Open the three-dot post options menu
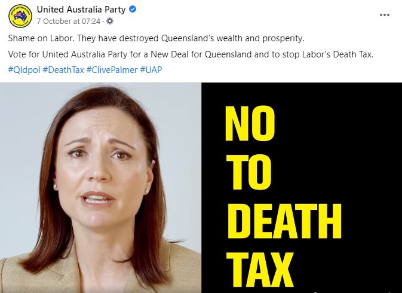The image size is (402, 293). pos(385,15)
